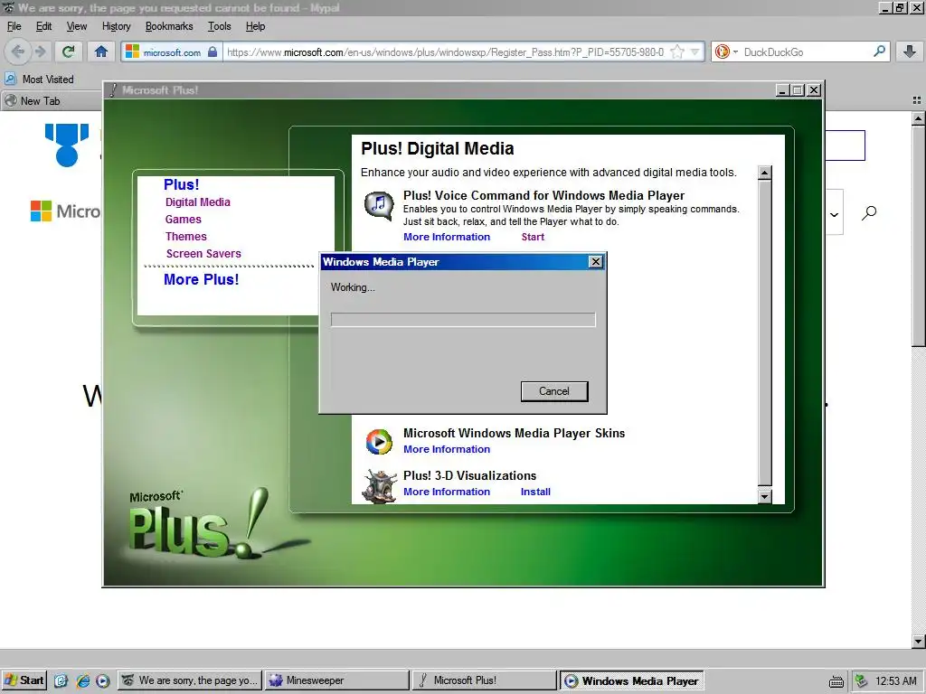
Task: Click the Digital Media list scroll up arrow
Action: coord(765,173)
